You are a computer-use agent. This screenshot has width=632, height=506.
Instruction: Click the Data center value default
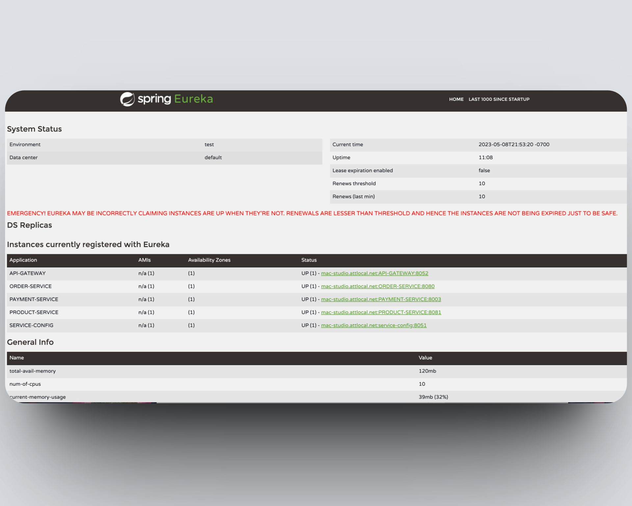pyautogui.click(x=213, y=157)
